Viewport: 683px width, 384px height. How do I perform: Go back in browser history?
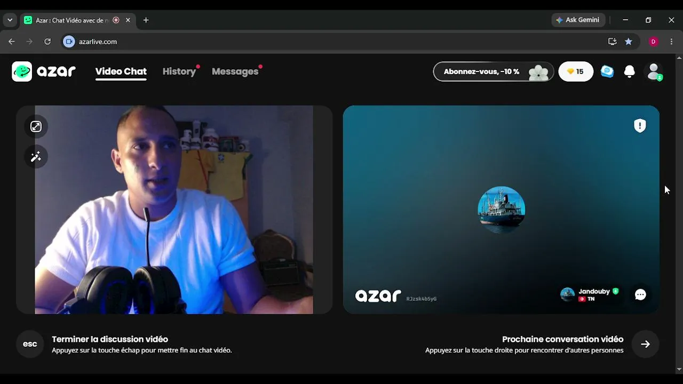coord(12,42)
